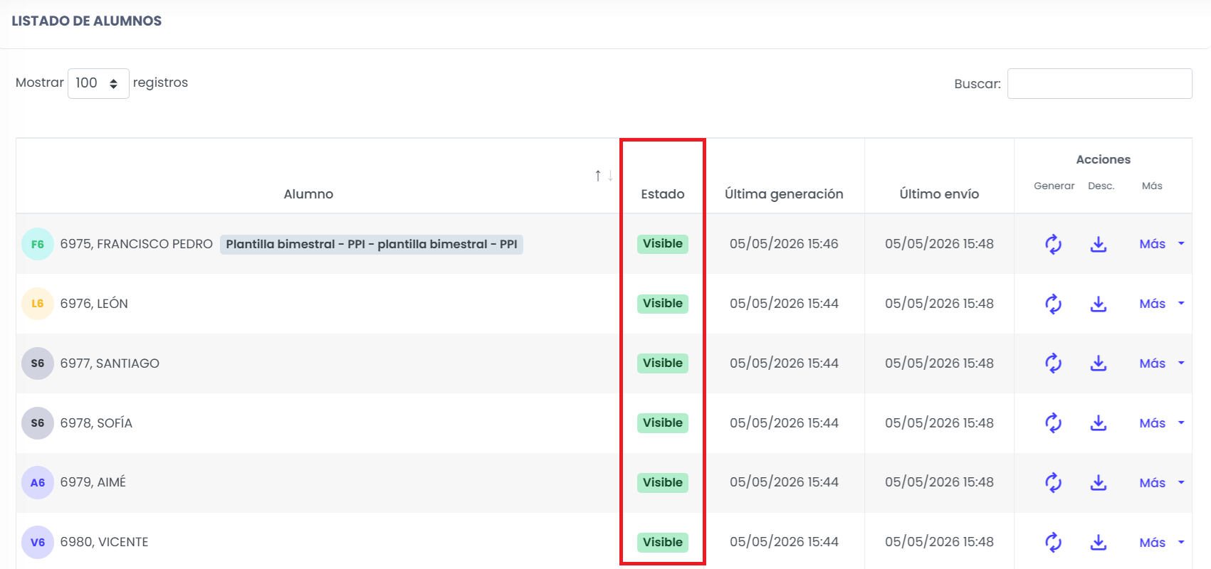Regenerate report for 6980, VICENTE

(1053, 543)
